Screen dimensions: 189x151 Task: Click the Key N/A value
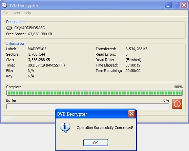point(31,76)
